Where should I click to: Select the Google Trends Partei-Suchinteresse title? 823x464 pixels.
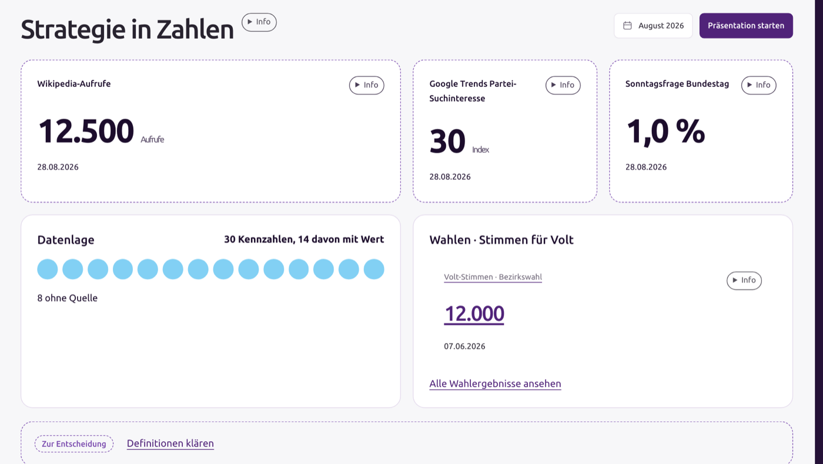point(473,91)
